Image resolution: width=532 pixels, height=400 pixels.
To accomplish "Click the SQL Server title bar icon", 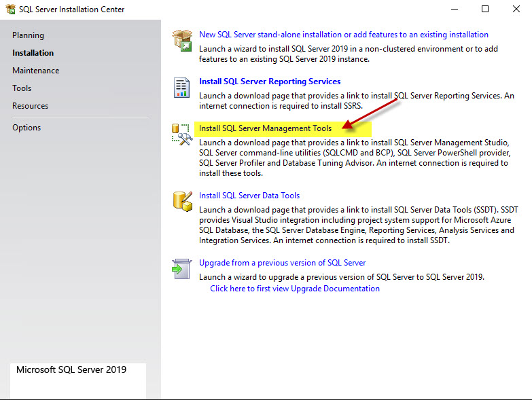I will pos(10,9).
